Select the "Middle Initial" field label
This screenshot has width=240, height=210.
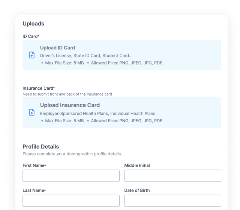point(137,165)
